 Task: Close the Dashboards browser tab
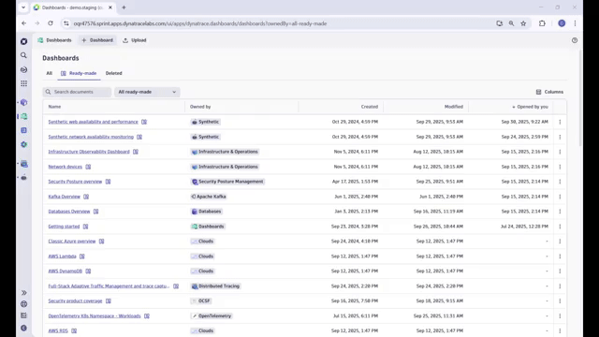(x=110, y=7)
